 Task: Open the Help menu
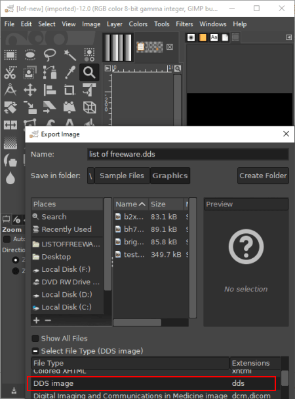click(240, 24)
